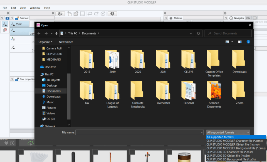The width and height of the screenshot is (267, 162).
Task: Switch to the Navigator panel tab
Action: [237, 18]
